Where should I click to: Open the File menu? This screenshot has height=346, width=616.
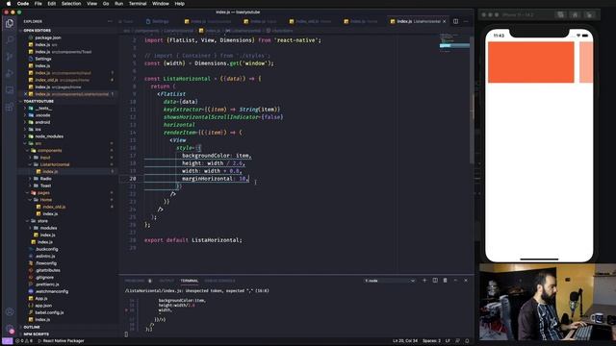[x=38, y=4]
